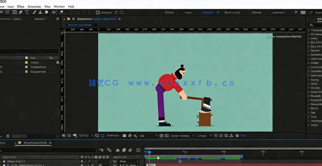
Task: Switch to the Libraries workspace
Action: coord(256,13)
